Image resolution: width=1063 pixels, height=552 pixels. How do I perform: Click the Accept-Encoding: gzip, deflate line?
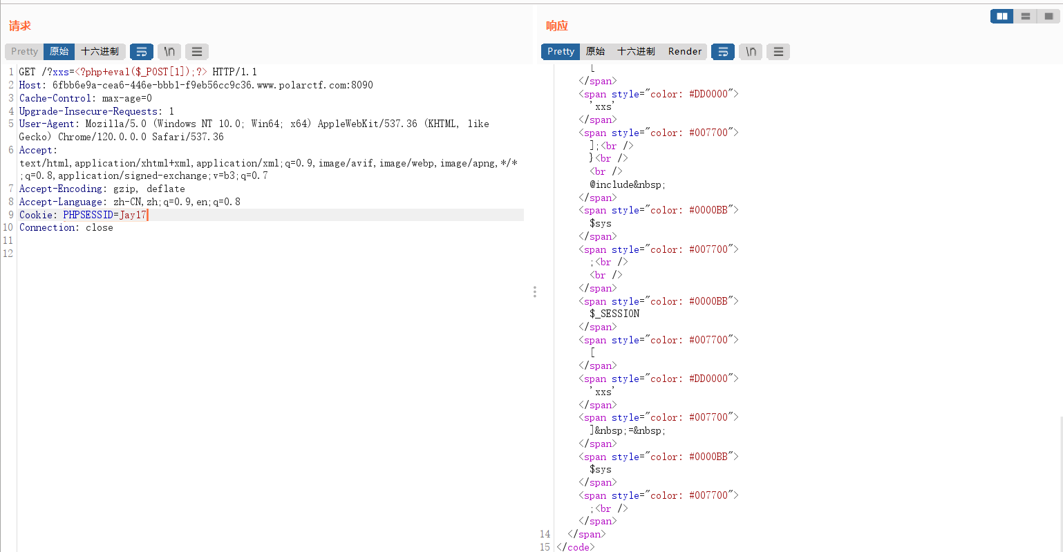coord(102,189)
